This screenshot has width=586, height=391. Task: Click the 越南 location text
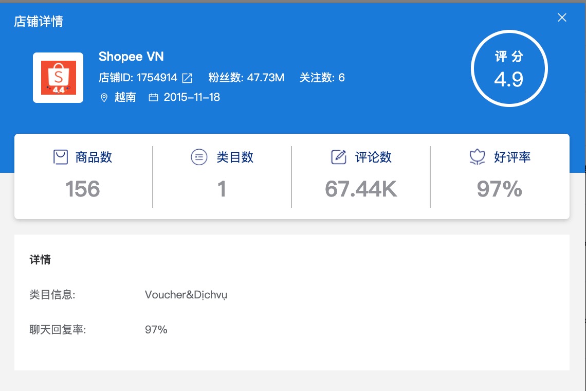[125, 97]
